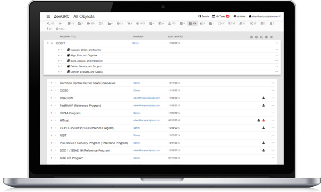321x192 pixels.
Task: Select the active folder tab showing 13
Action: coord(192,23)
